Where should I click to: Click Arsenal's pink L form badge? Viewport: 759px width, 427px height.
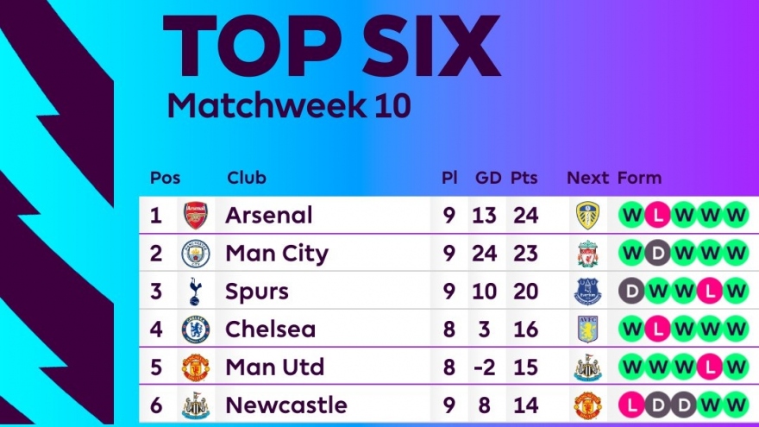pos(657,215)
